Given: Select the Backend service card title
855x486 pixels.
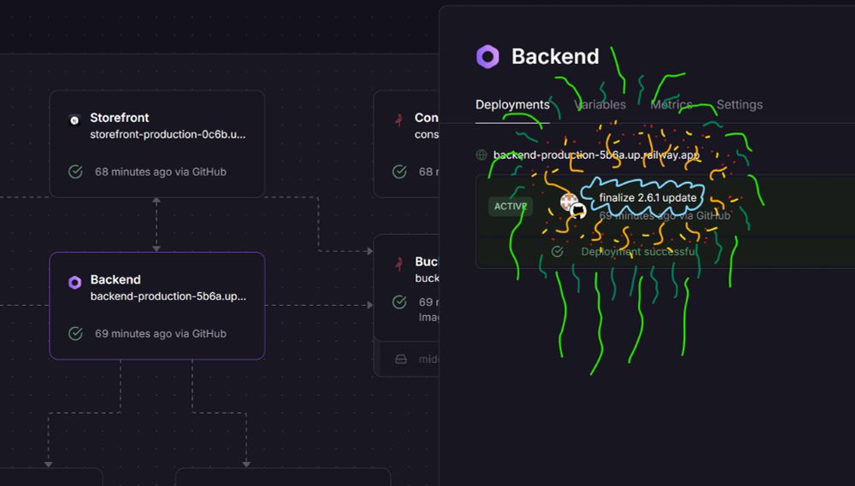Looking at the screenshot, I should tap(115, 279).
